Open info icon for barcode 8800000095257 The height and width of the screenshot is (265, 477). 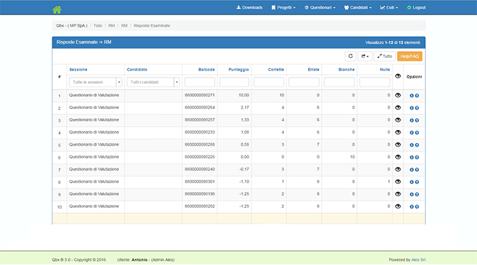coord(412,121)
